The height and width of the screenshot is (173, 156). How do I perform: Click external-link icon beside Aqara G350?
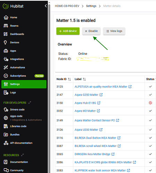point(101,95)
